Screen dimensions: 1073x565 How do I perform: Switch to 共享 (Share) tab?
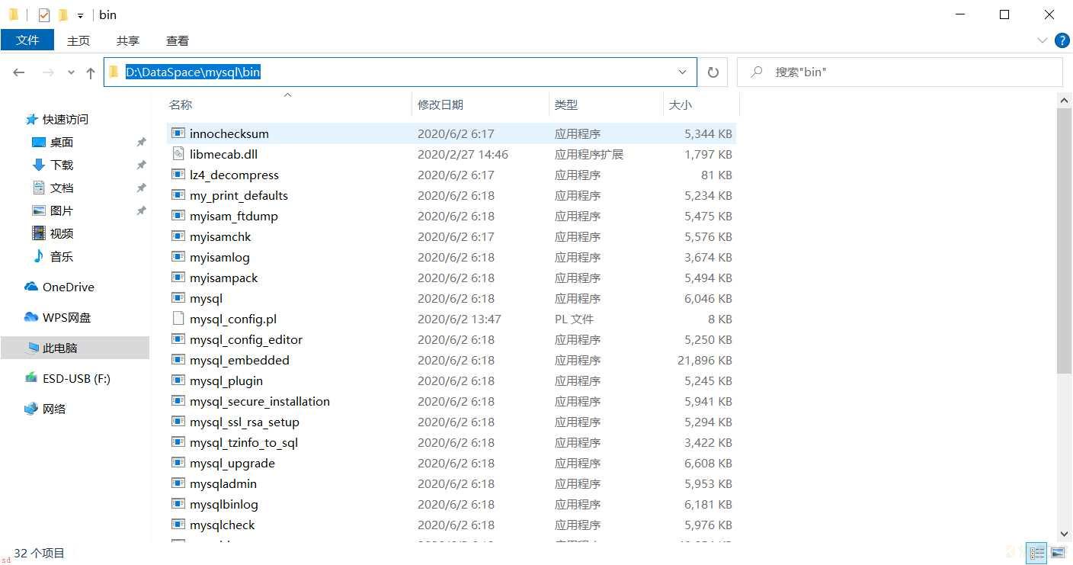tap(128, 40)
